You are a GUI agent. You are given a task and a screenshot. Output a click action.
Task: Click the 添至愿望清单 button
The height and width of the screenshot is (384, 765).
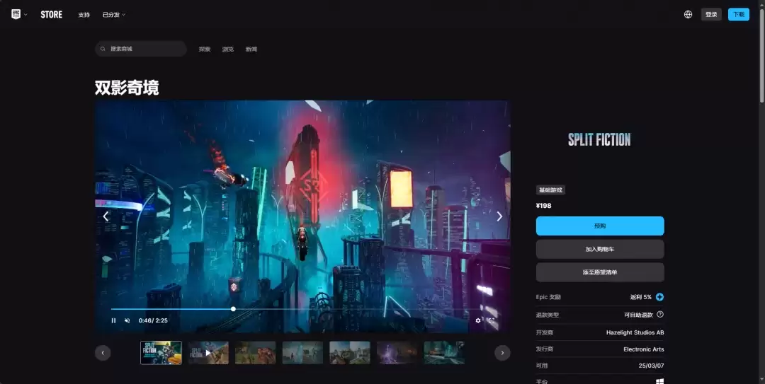tap(600, 272)
